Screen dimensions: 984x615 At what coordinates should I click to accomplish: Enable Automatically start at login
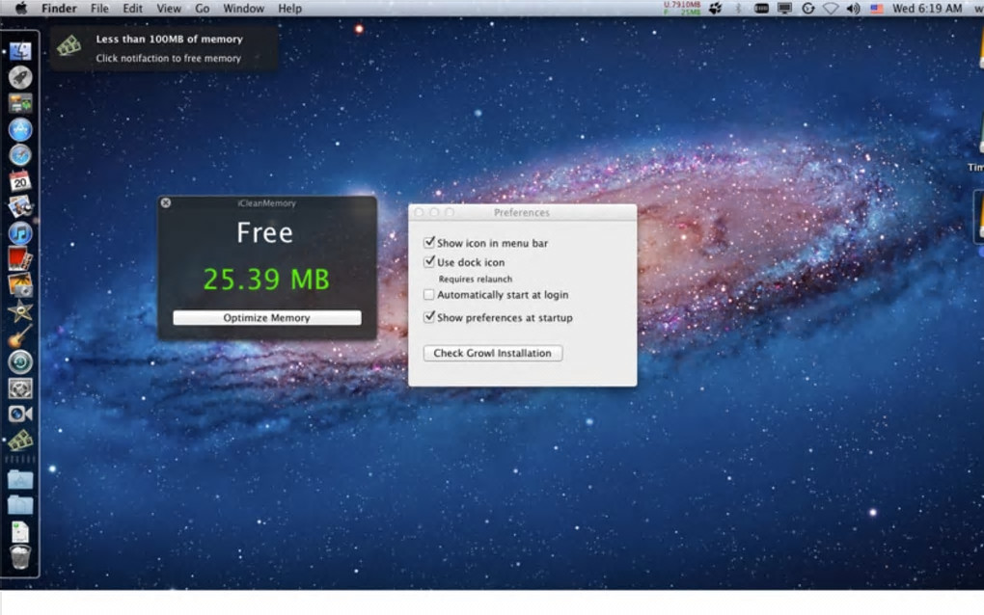pyautogui.click(x=429, y=294)
